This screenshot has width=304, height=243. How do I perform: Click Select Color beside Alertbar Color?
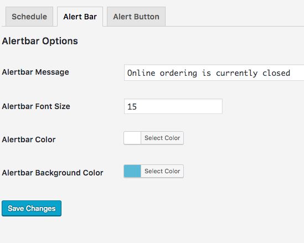162,138
